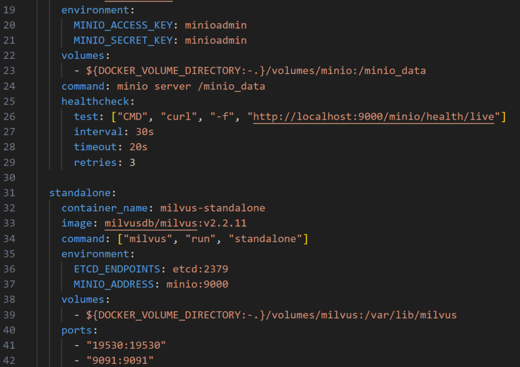Image resolution: width=520 pixels, height=367 pixels.
Task: Click the container_name value milvus-standalone
Action: click(x=213, y=208)
